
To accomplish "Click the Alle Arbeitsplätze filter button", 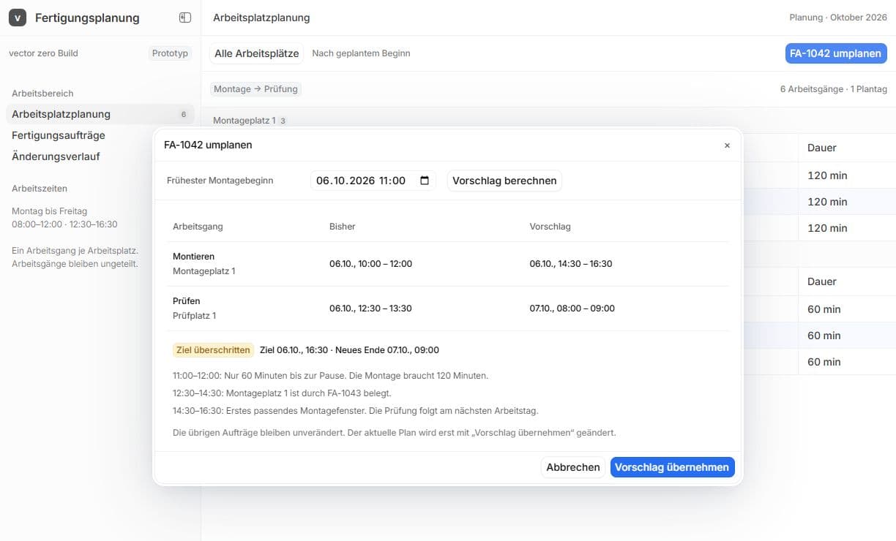I will click(257, 53).
